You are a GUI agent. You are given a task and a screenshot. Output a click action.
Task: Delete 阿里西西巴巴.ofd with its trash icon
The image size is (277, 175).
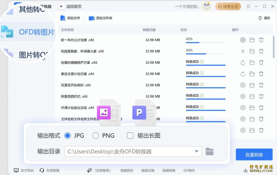pyautogui.click(x=261, y=96)
